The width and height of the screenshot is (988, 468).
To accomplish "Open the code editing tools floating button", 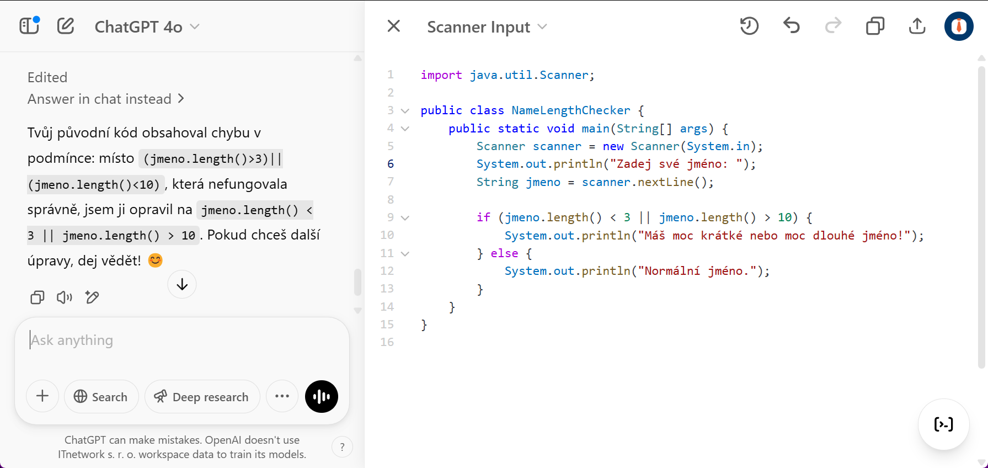I will [x=943, y=424].
